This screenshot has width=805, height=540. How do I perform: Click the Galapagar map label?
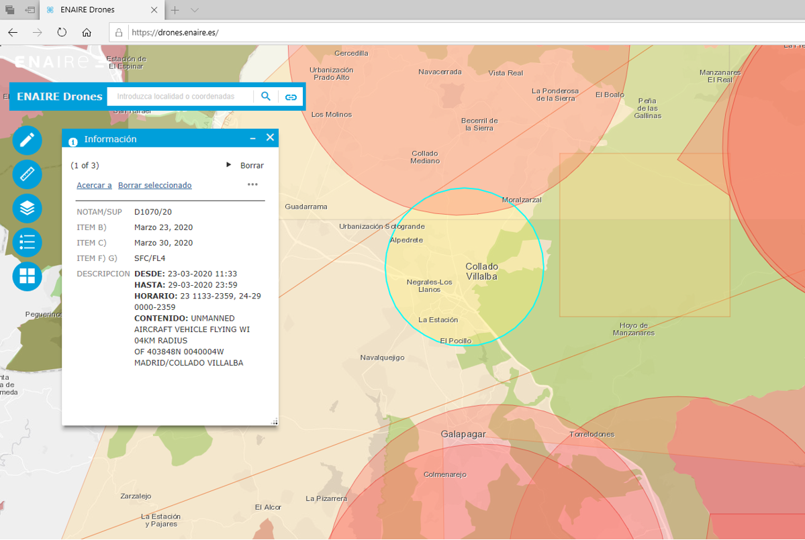(463, 435)
